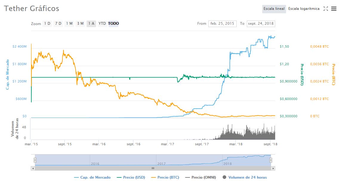
Task: Click the sept. '16 date label
Action: (x=133, y=144)
